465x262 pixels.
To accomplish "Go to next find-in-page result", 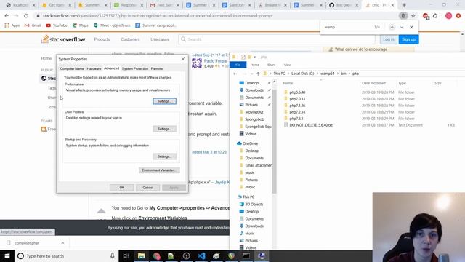I will tap(402, 27).
